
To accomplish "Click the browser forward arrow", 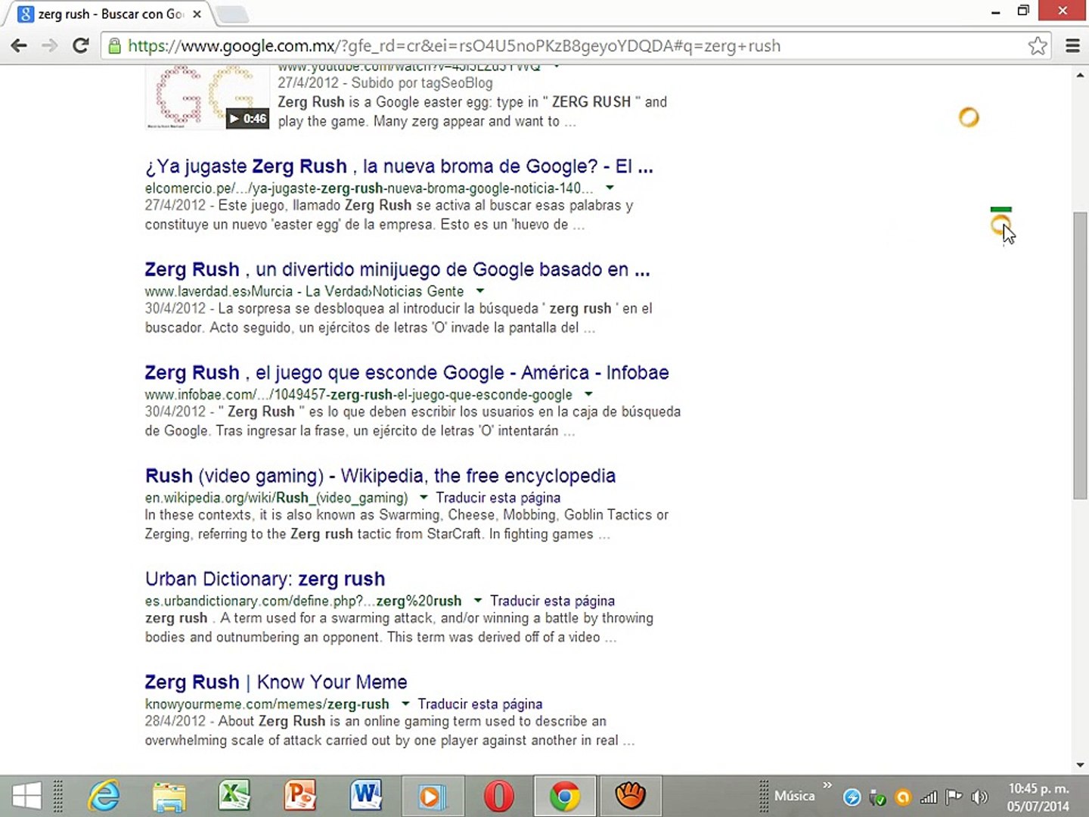I will tap(50, 45).
